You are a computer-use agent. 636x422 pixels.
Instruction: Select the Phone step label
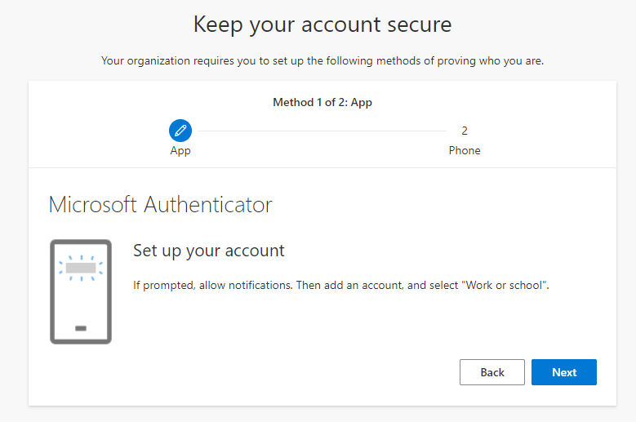tap(465, 150)
